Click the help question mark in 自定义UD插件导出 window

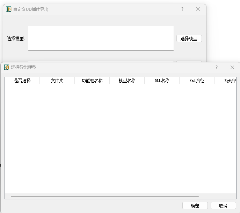(x=182, y=9)
